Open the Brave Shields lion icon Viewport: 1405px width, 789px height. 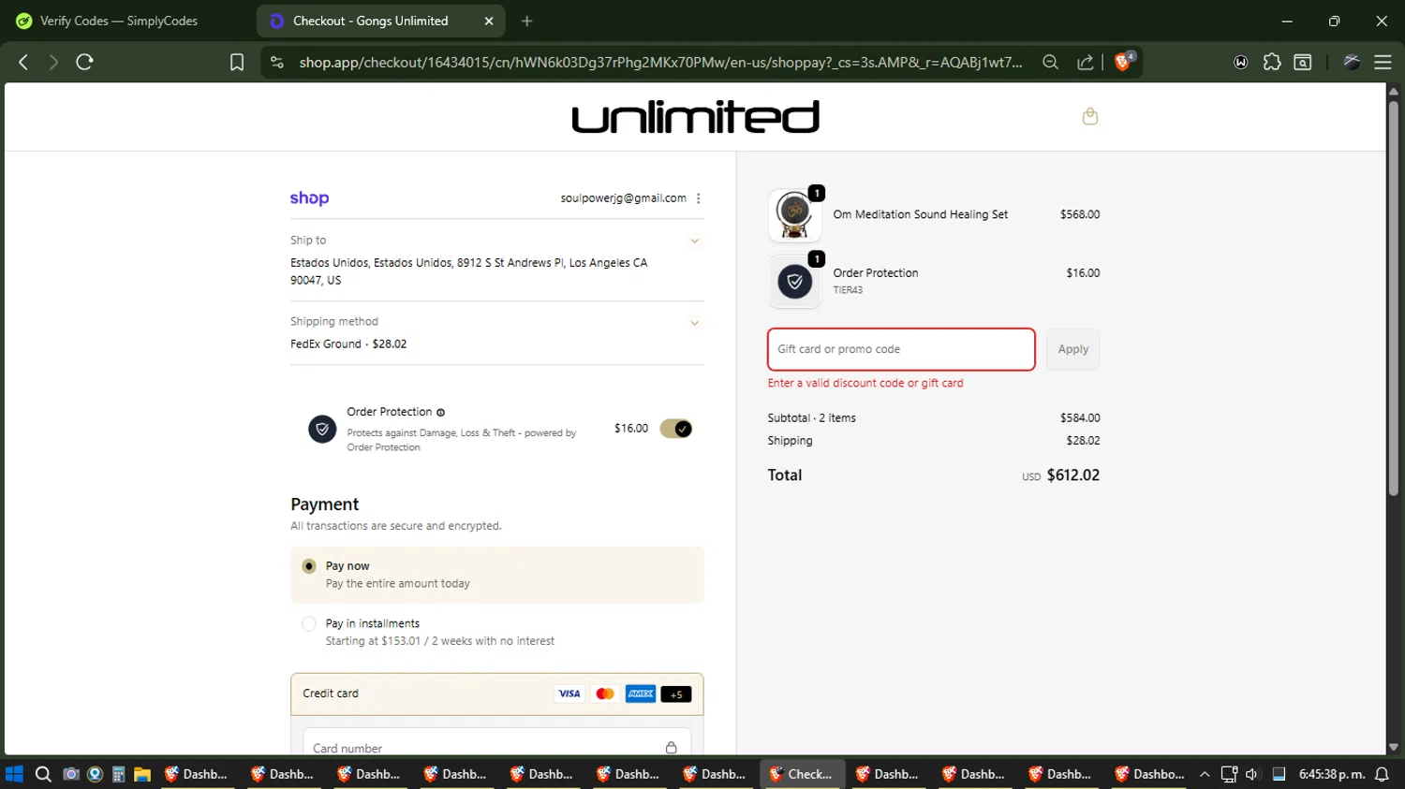click(1123, 62)
